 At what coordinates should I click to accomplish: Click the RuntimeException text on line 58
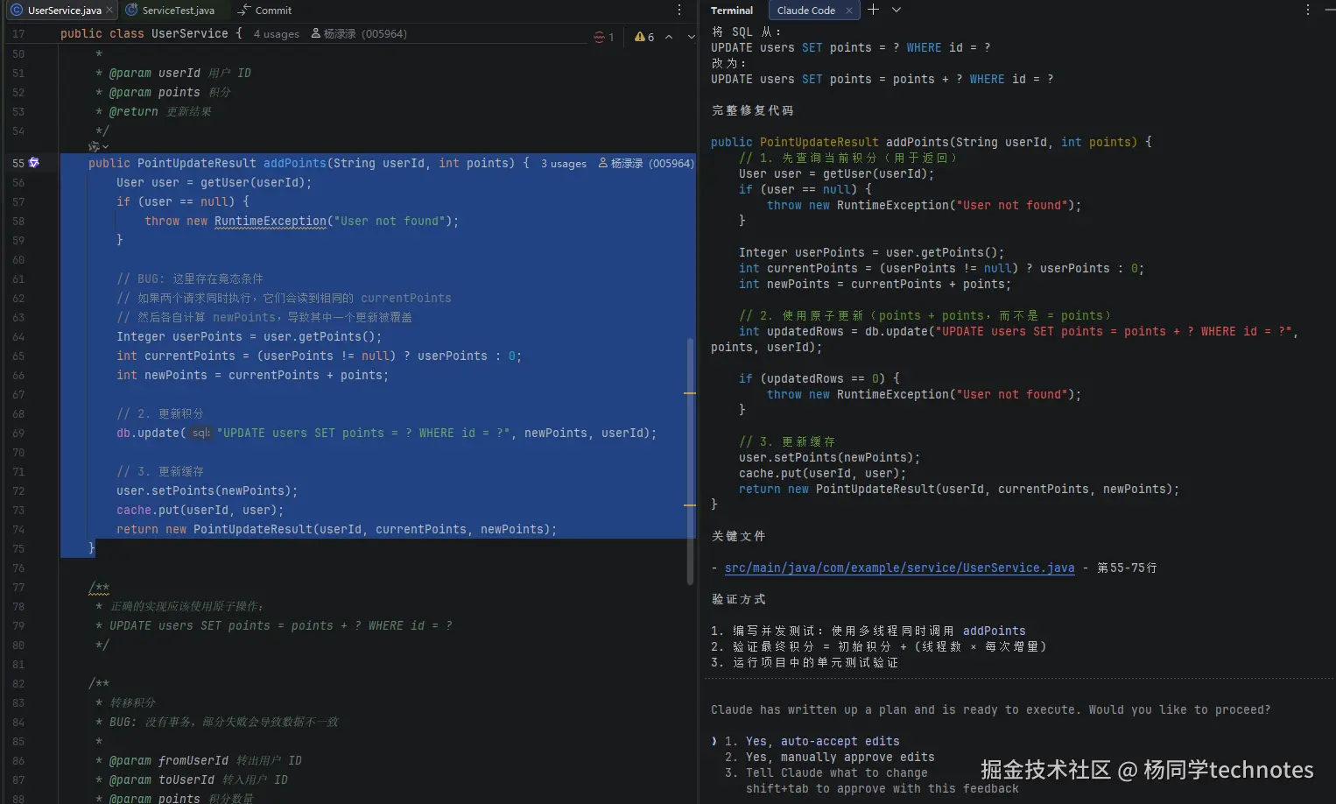point(270,221)
